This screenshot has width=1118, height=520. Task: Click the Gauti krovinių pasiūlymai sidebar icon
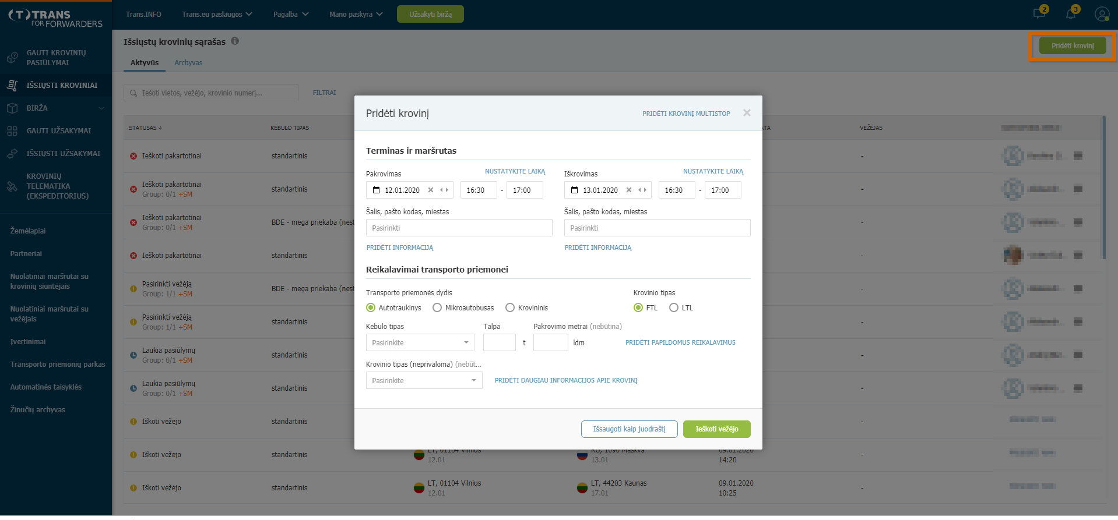coord(12,58)
